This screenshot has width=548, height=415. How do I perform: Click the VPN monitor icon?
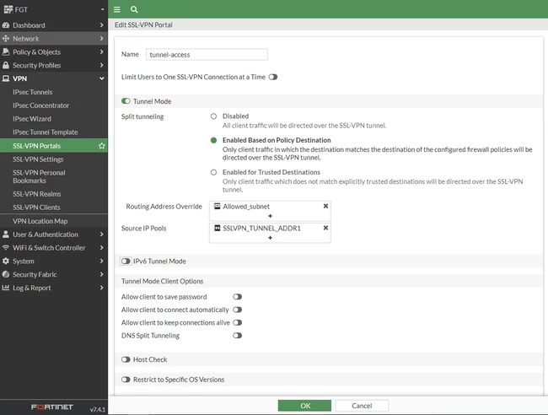[x=6, y=78]
